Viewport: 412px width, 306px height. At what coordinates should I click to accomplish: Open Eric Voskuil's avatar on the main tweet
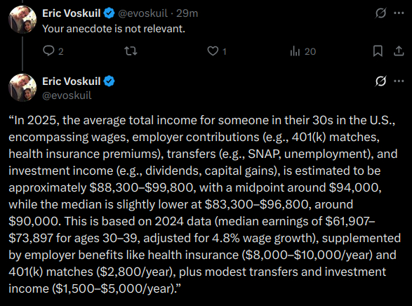[x=22, y=88]
